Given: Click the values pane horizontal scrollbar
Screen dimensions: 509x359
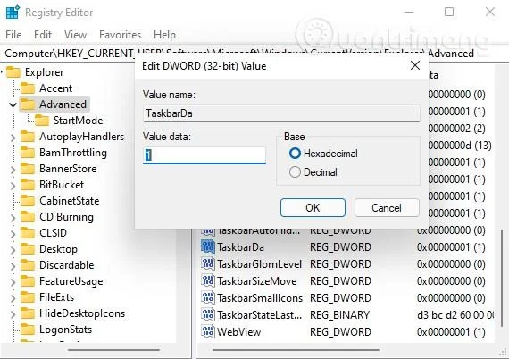Looking at the screenshot, I should point(296,350).
